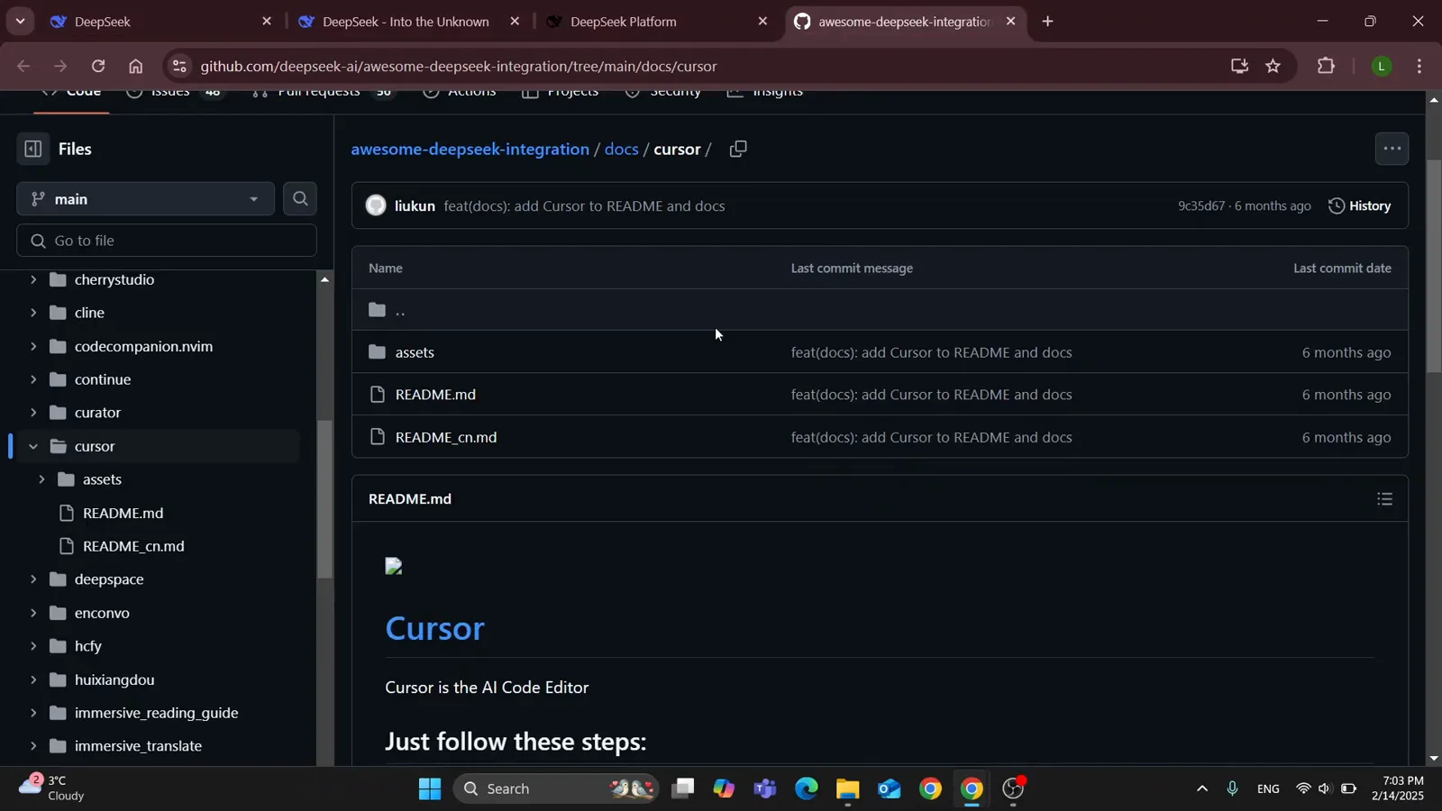
Task: Open the Pull requests tab
Action: tap(324, 92)
